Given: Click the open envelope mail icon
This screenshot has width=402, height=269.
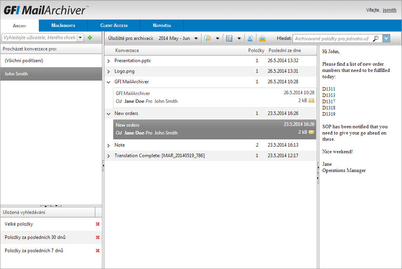Looking at the screenshot, I should click(x=262, y=38).
